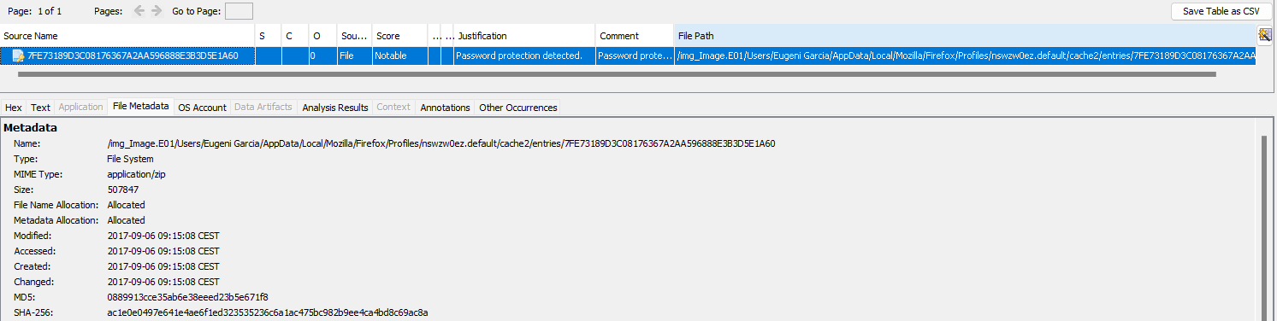The width and height of the screenshot is (1277, 321).
Task: Open the File Metadata tab
Action: [140, 107]
